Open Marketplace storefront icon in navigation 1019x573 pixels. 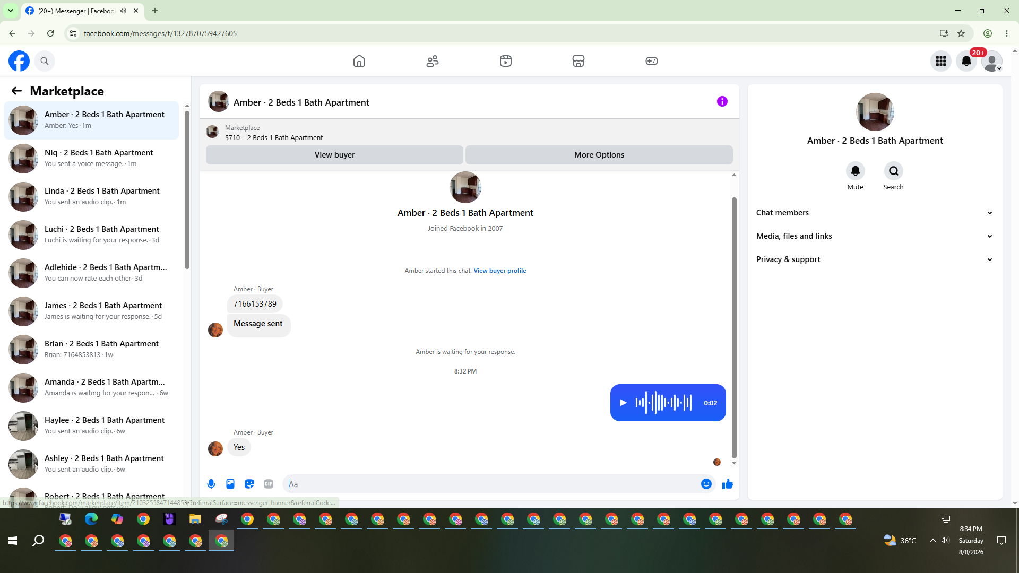point(578,61)
